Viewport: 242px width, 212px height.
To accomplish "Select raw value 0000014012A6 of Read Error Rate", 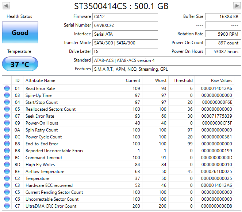I will [x=216, y=89].
